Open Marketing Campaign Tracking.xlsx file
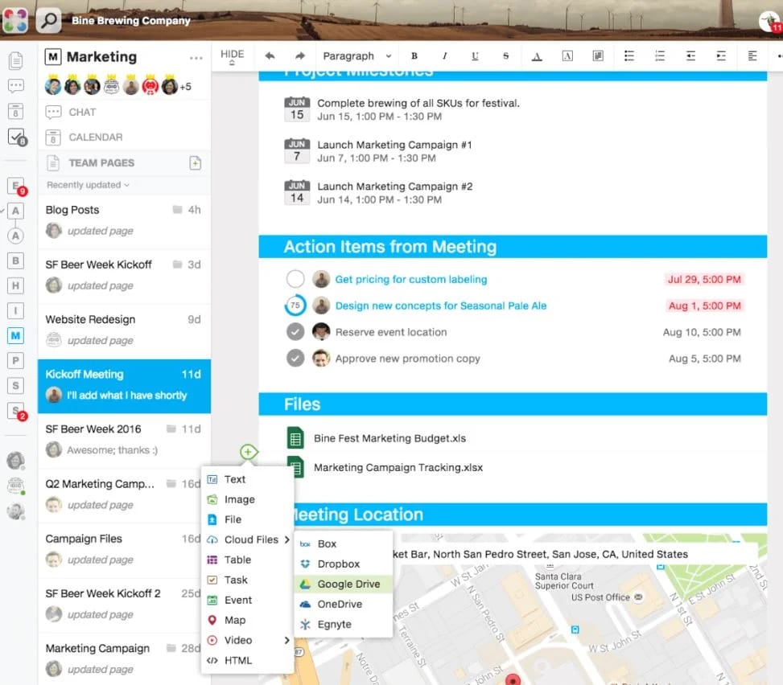This screenshot has width=783, height=685. (x=398, y=467)
